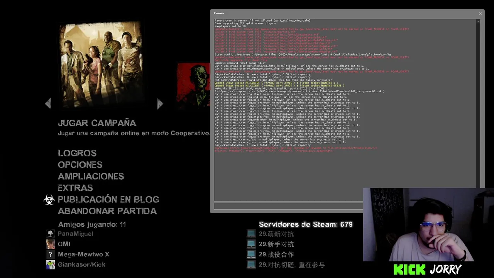Screen dimensions: 494x278
Task: Click the Console command input field
Action: [289, 206]
